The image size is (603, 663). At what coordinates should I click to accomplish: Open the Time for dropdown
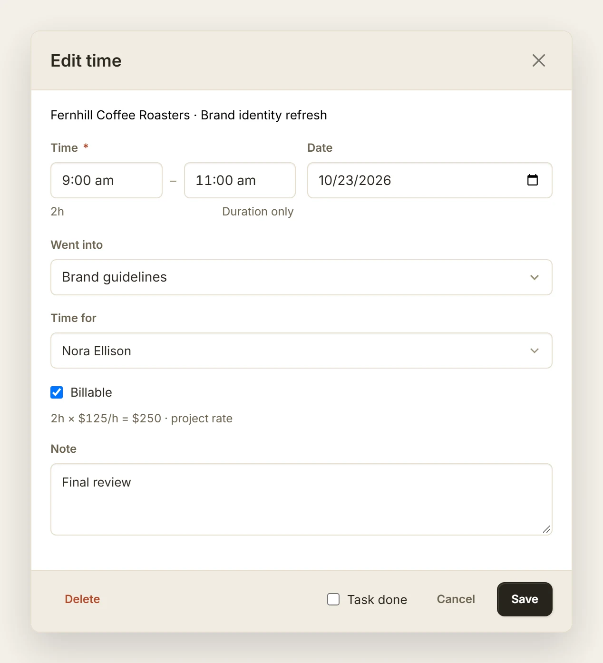(301, 351)
